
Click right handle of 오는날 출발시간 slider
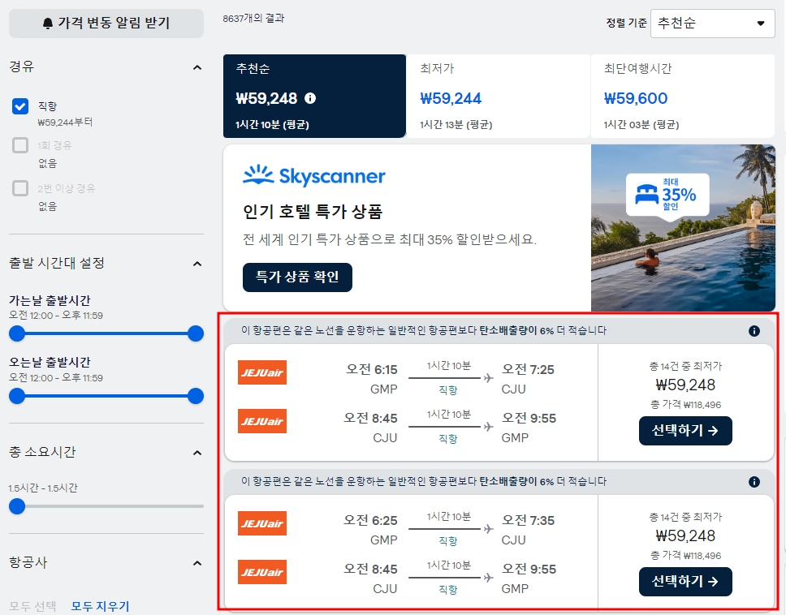pos(196,396)
